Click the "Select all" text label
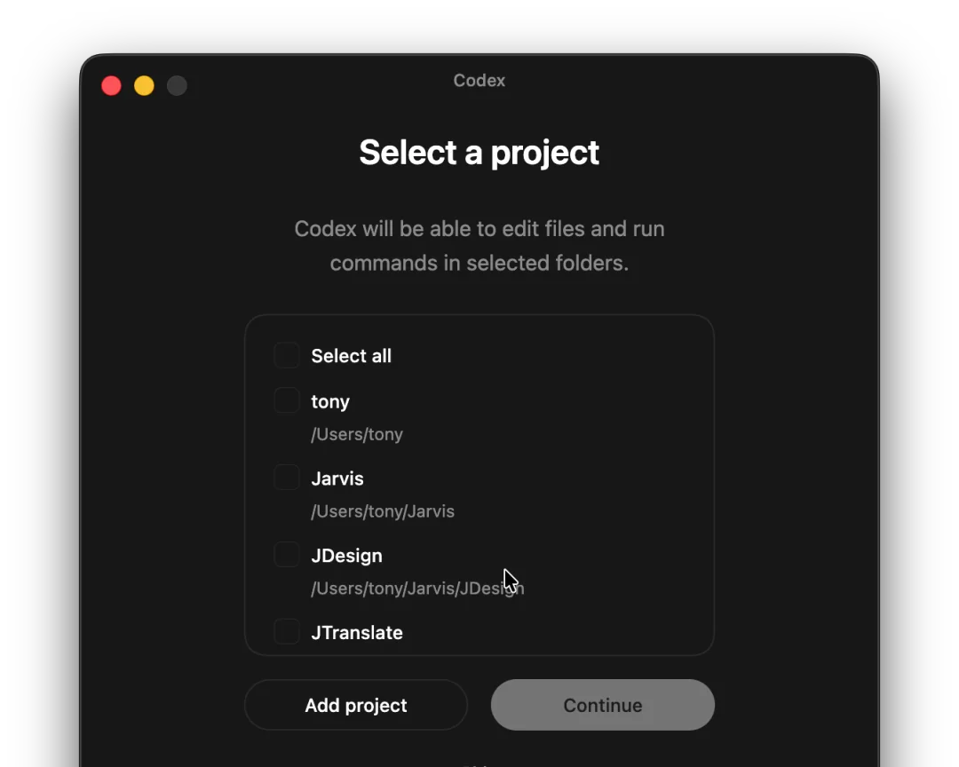This screenshot has height=767, width=959. (x=351, y=356)
